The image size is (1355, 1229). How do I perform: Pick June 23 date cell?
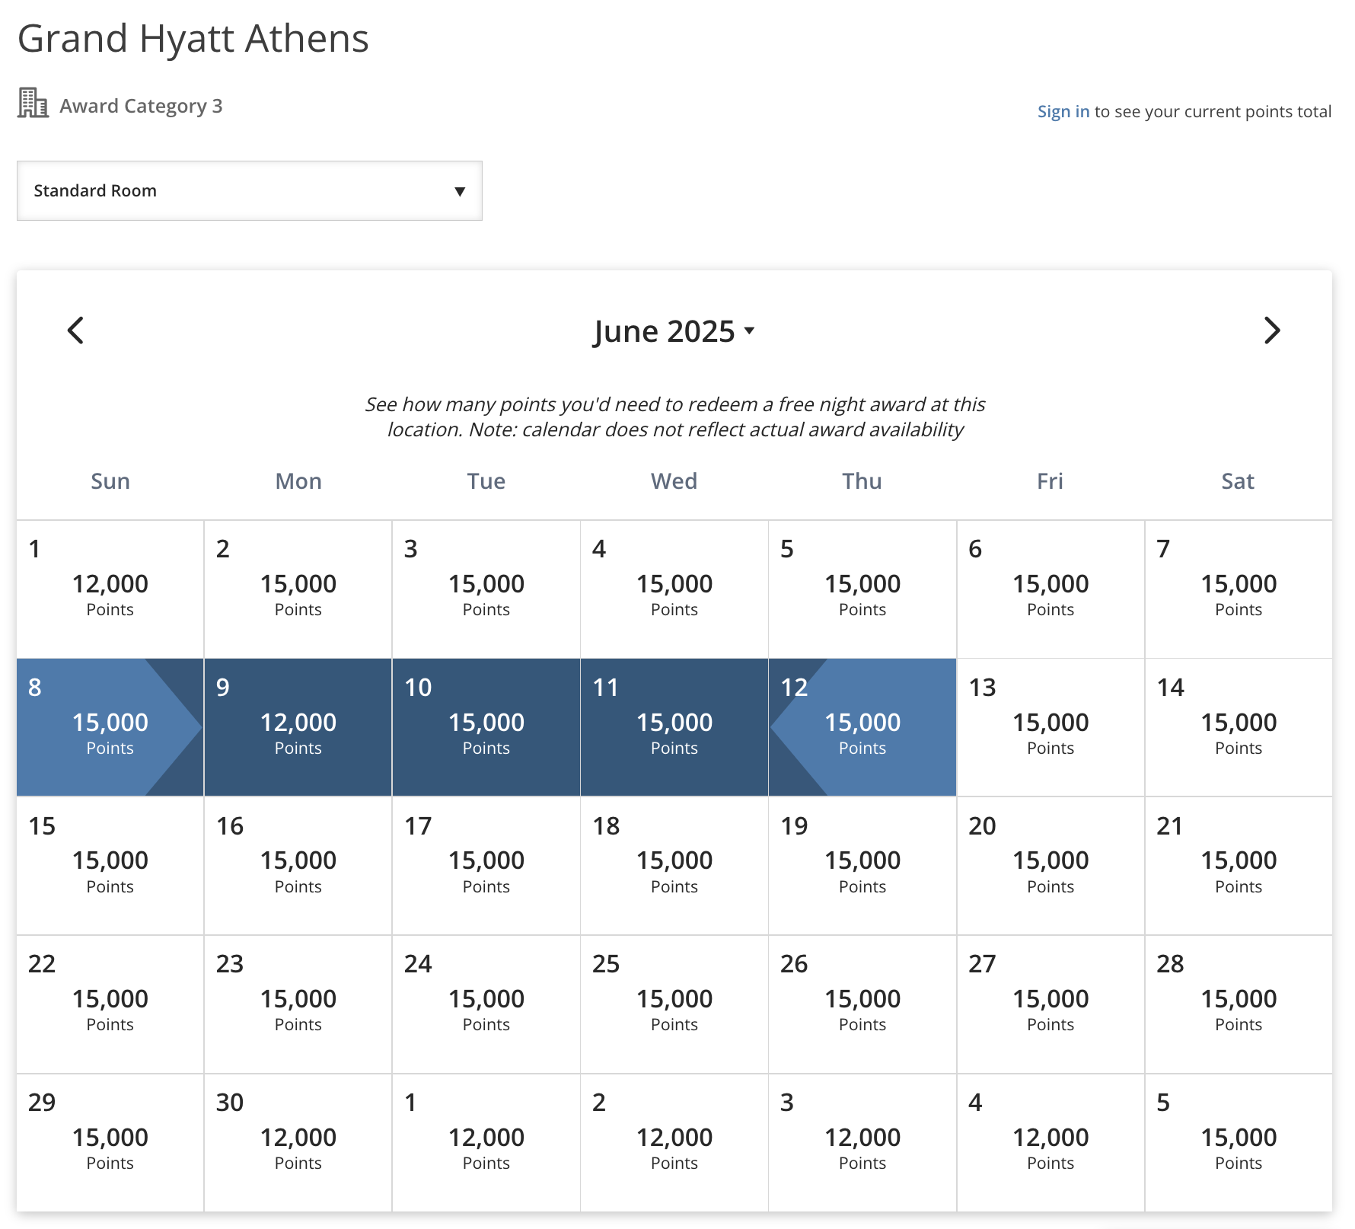coord(298,1005)
